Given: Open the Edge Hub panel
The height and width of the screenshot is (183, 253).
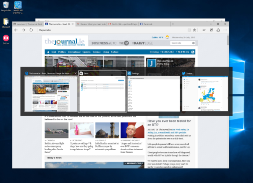Looking at the screenshot, I should [204, 30].
